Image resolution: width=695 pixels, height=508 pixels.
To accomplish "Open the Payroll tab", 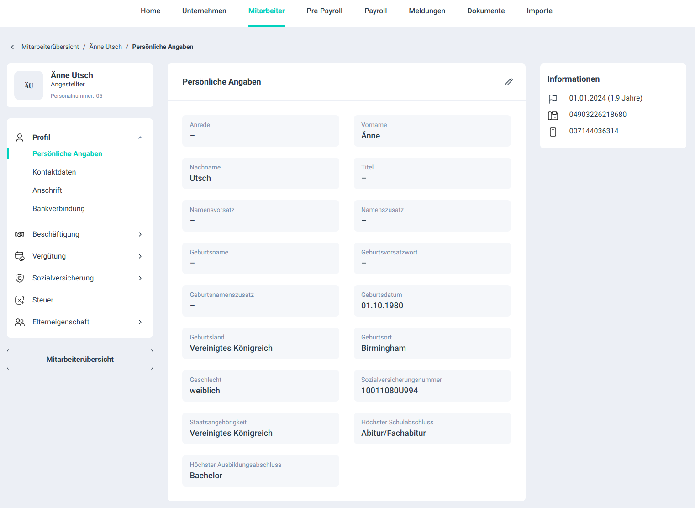I will point(375,11).
